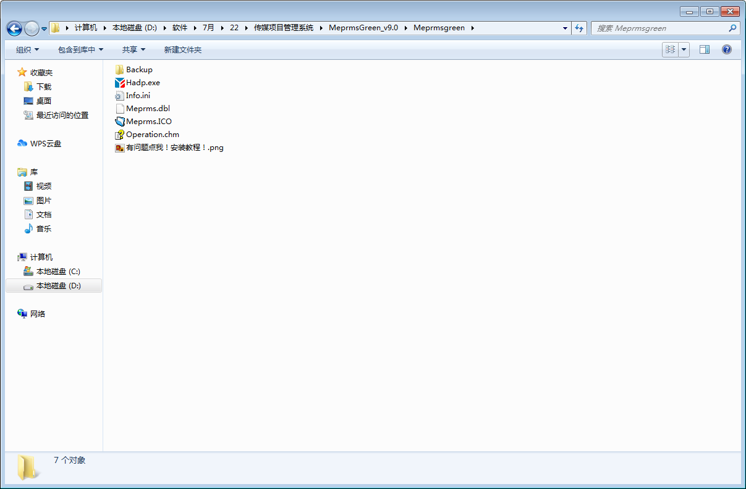The image size is (746, 489).
Task: Select the Operation.chm help file icon
Action: [120, 135]
